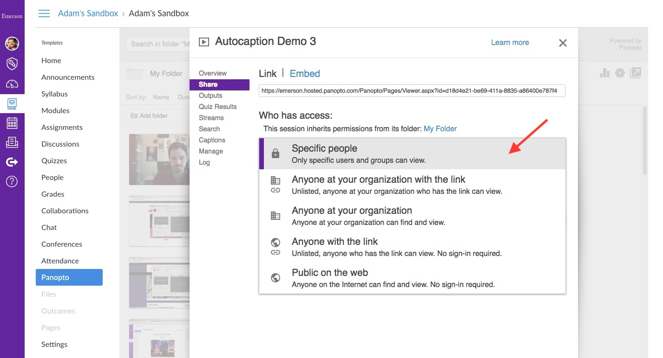Open the Streams tab
Screen dimensions: 663x358
coord(211,118)
